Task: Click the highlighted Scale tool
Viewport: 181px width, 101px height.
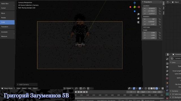Action: coord(7,22)
